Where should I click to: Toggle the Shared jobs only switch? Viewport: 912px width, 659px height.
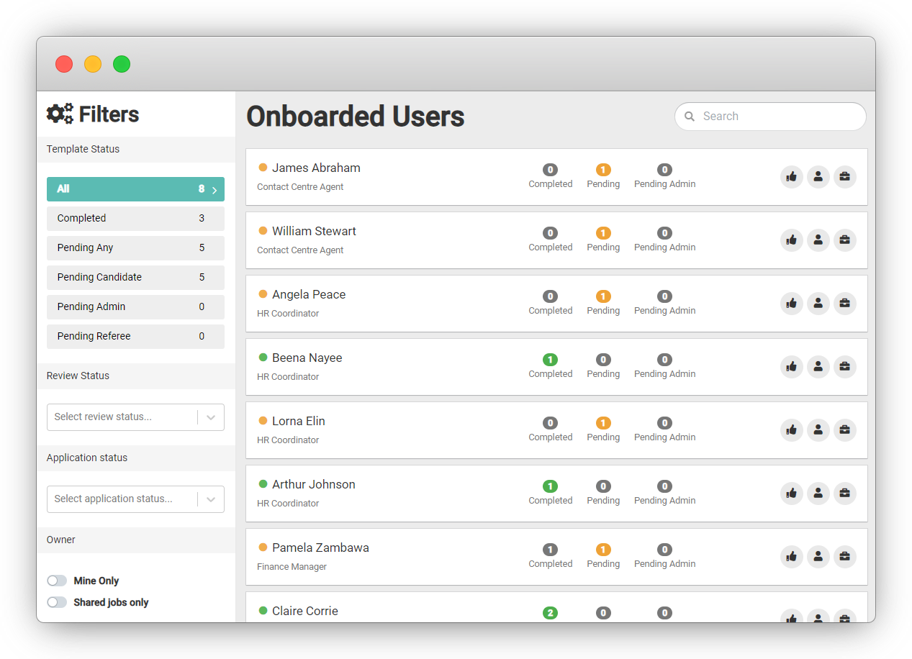click(x=57, y=602)
